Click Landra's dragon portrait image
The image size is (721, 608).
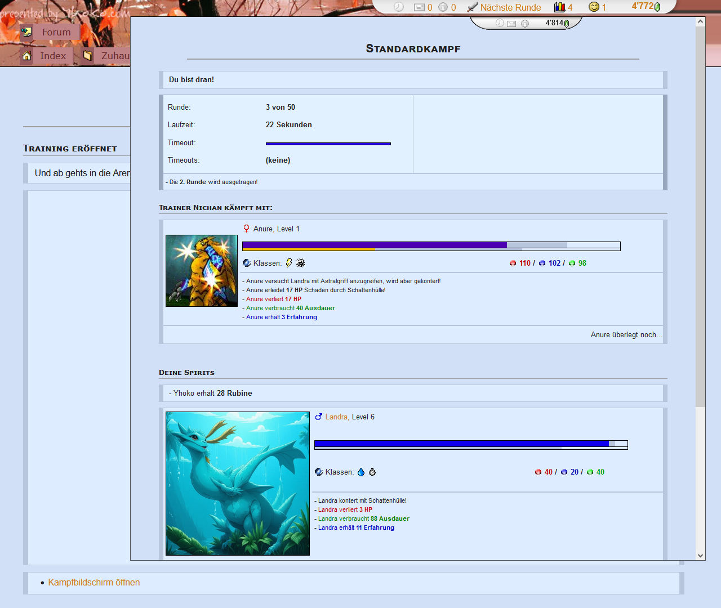click(x=238, y=483)
